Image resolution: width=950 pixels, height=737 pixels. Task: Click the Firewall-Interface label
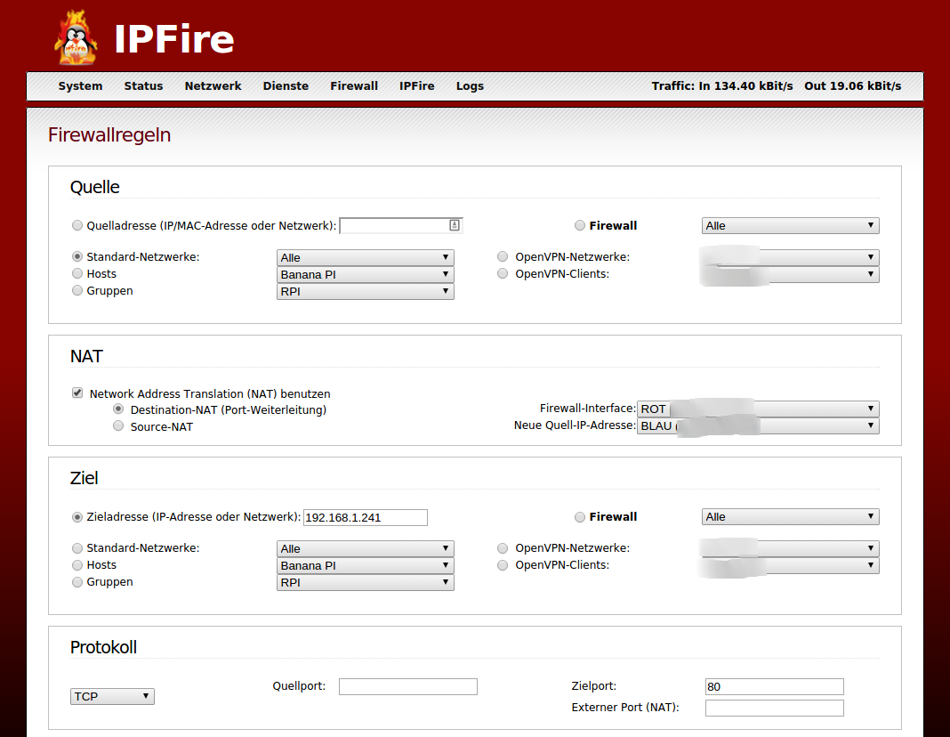pos(588,409)
